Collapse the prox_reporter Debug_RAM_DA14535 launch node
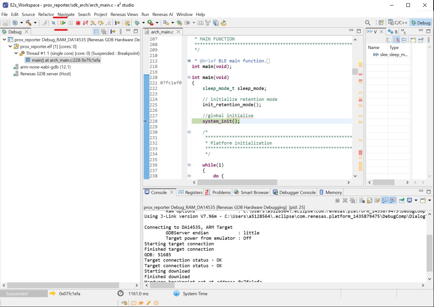This screenshot has width=434, height=307. pyautogui.click(x=4, y=39)
